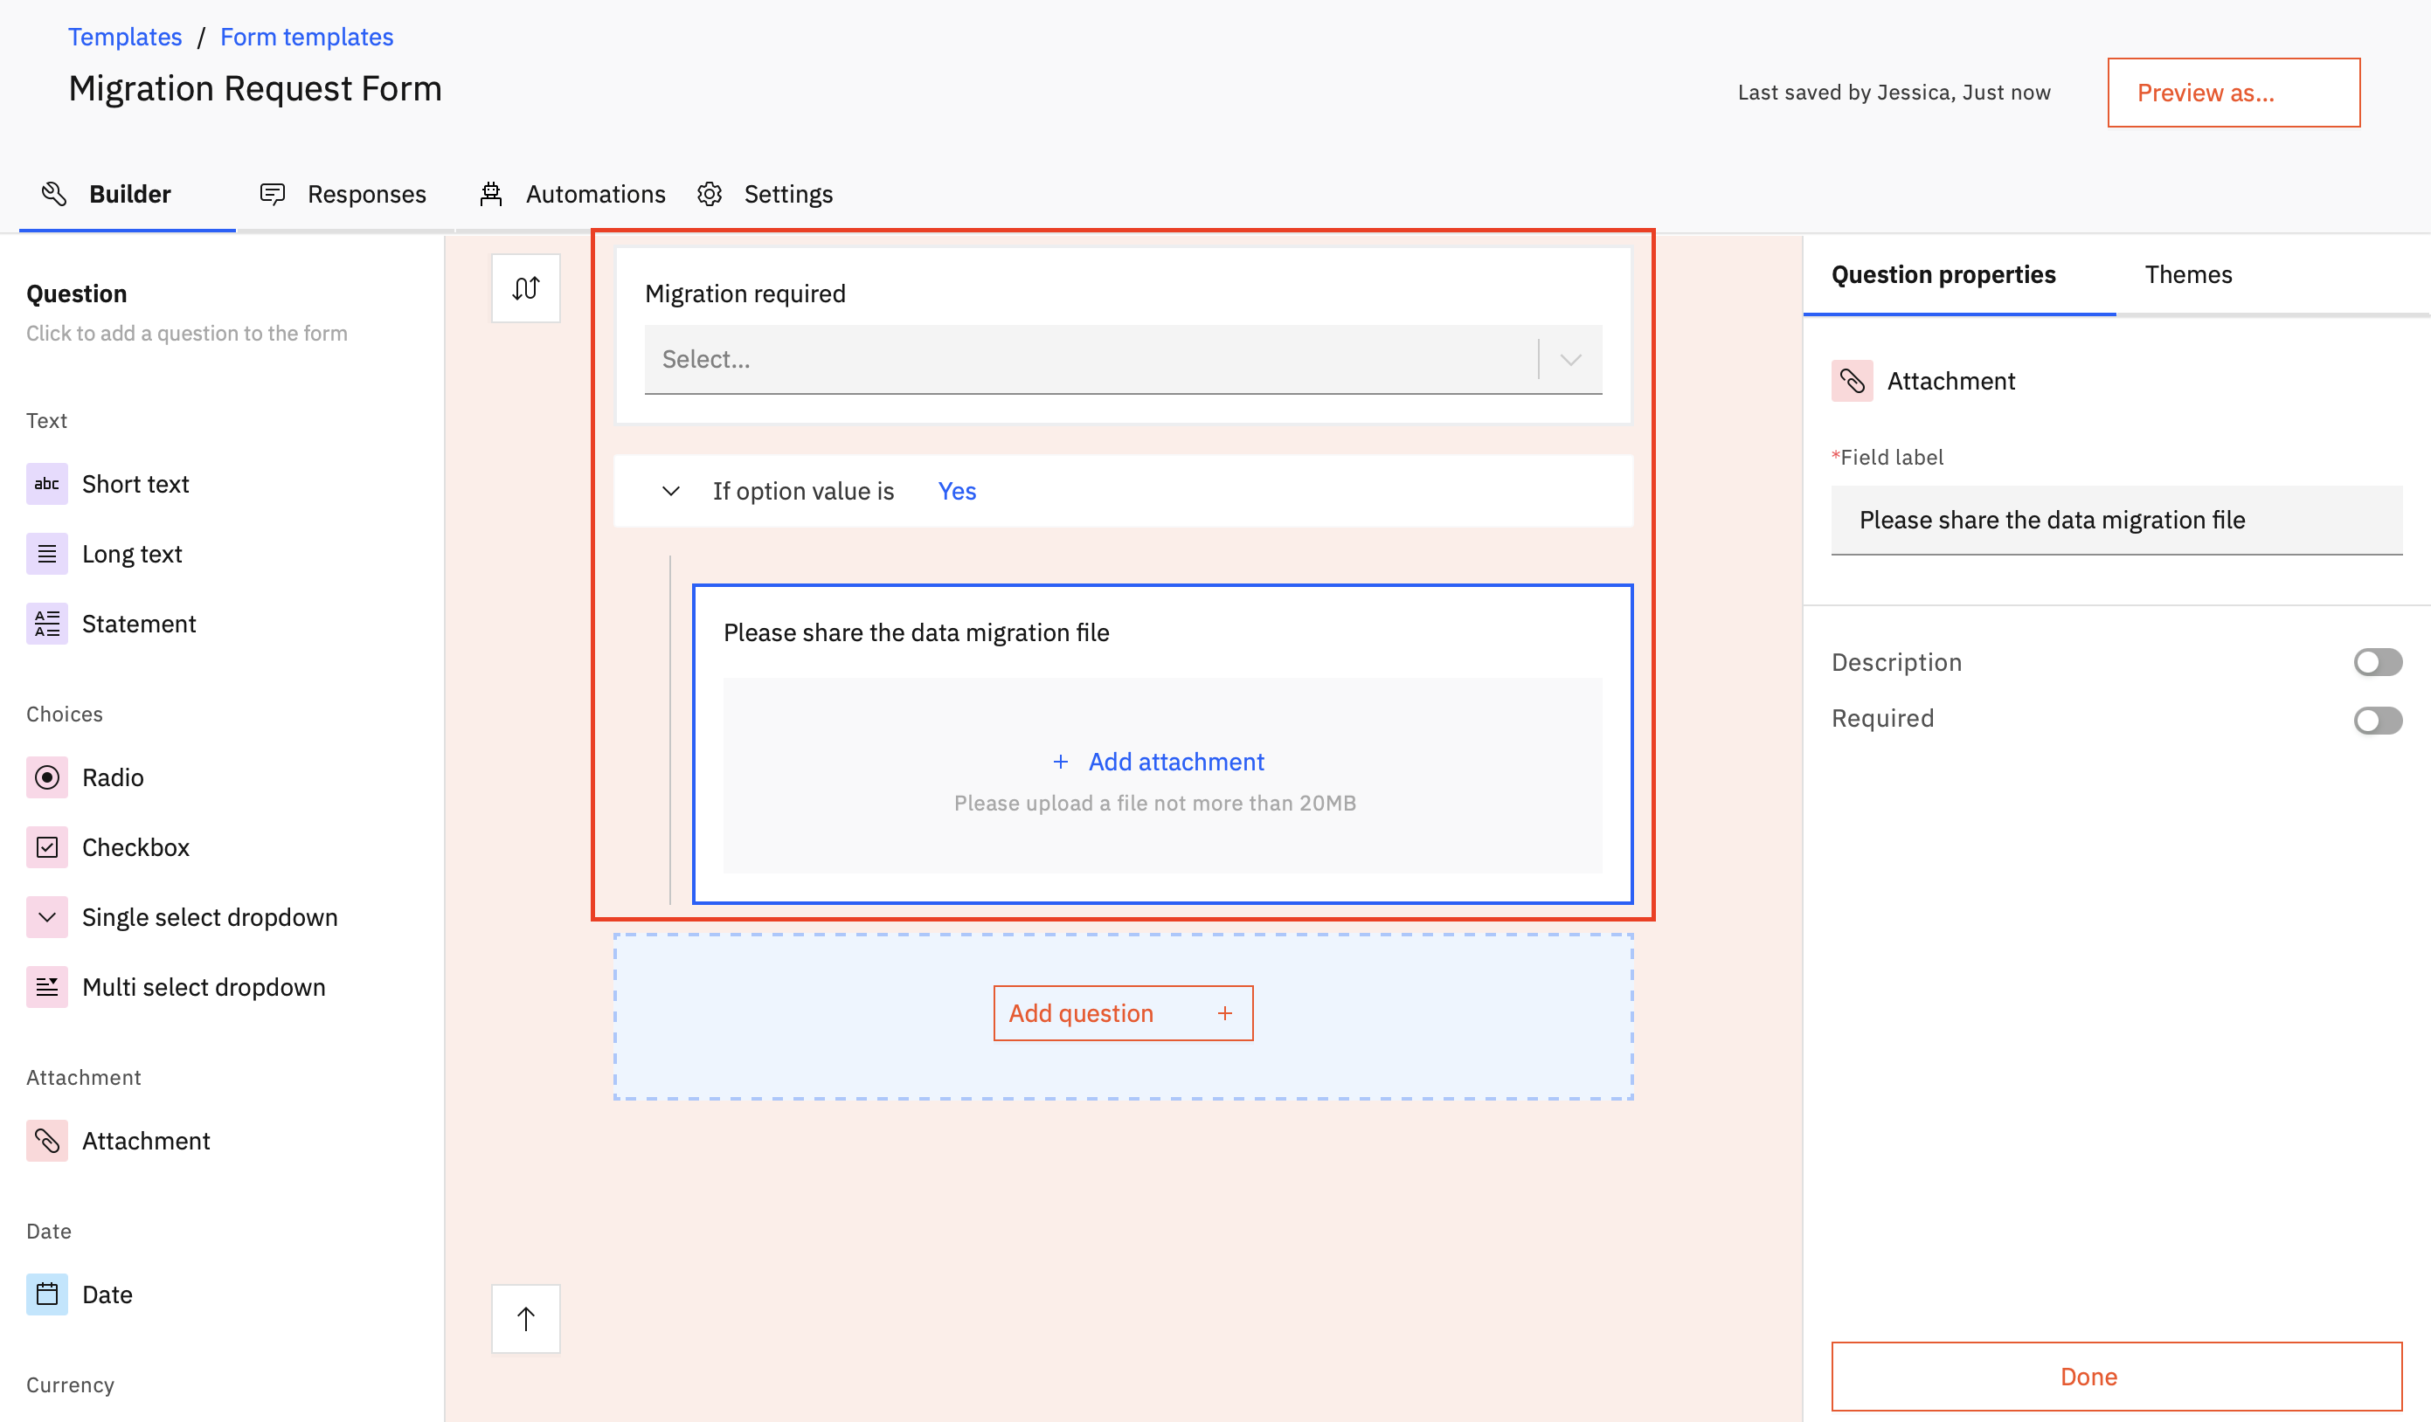The width and height of the screenshot is (2431, 1422).
Task: Select the Statement question type icon
Action: click(x=46, y=624)
